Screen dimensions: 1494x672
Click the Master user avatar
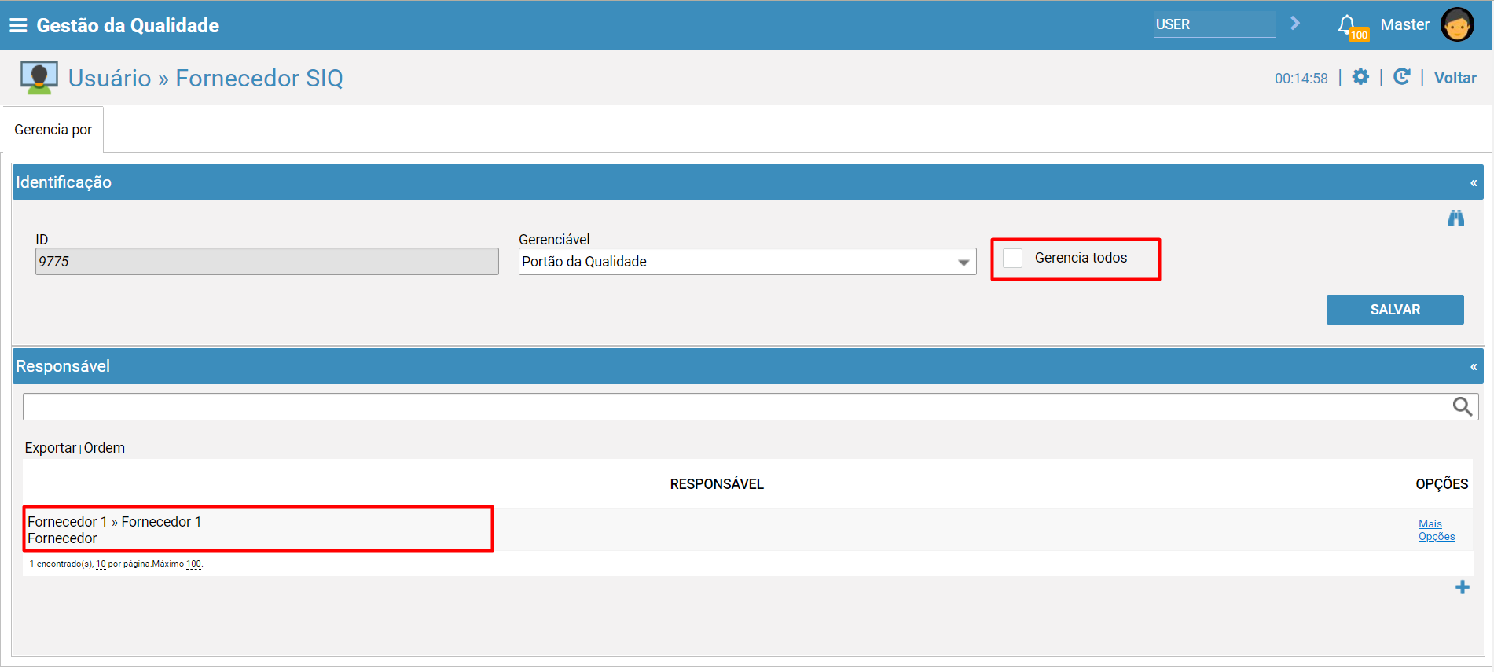click(x=1457, y=25)
